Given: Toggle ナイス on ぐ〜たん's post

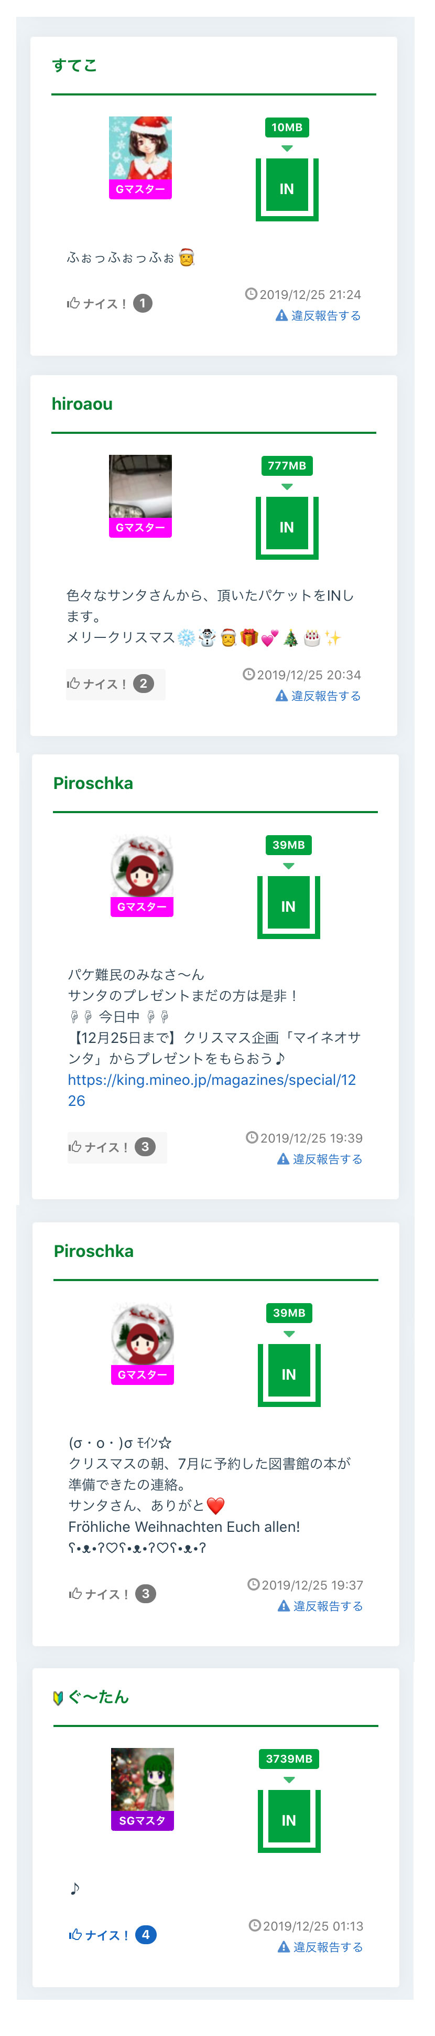Looking at the screenshot, I should 112,1936.
